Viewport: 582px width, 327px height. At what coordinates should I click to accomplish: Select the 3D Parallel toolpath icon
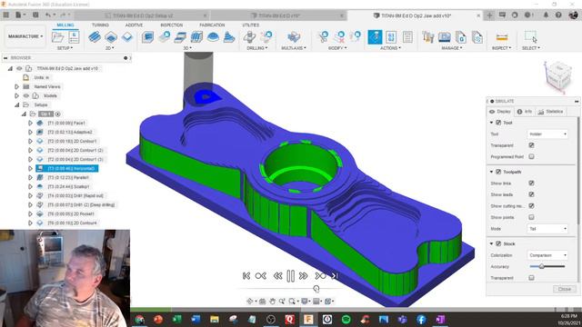196,36
